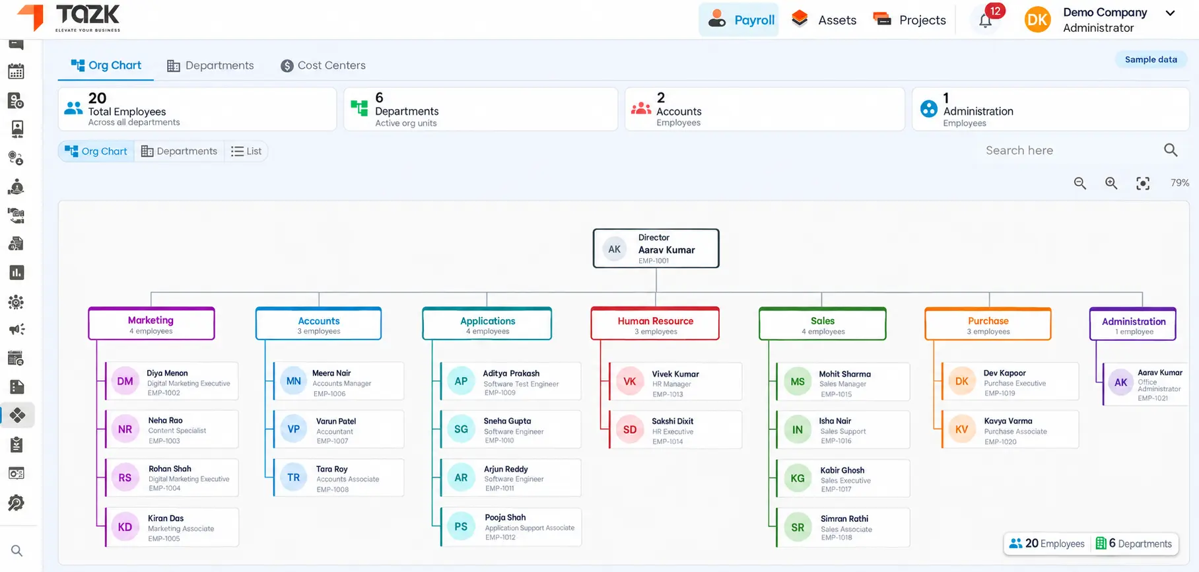
Task: Open the Org Chart top tab
Action: point(106,65)
